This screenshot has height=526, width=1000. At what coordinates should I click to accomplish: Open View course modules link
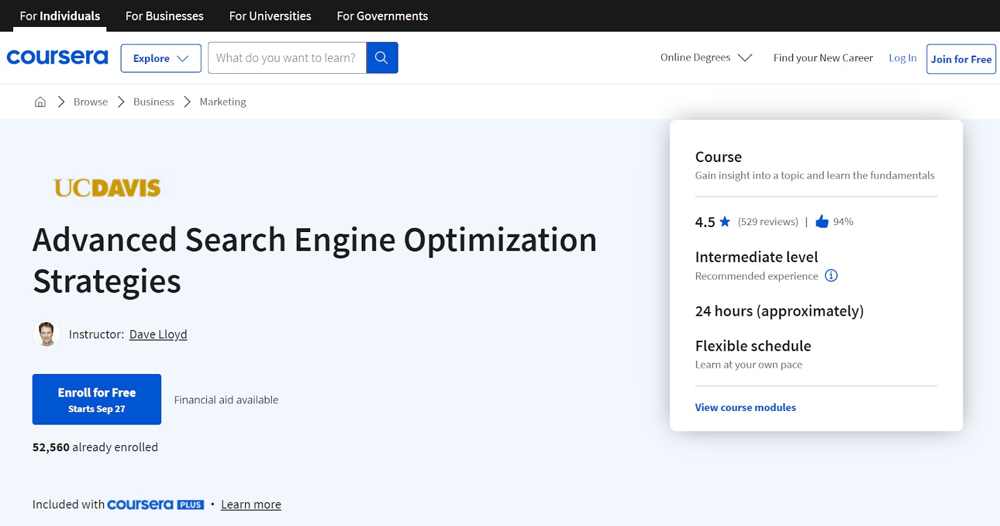point(745,407)
